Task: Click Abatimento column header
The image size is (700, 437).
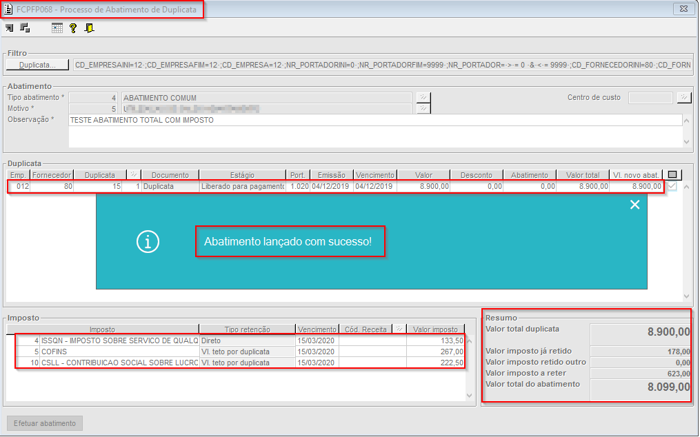Action: click(x=530, y=175)
